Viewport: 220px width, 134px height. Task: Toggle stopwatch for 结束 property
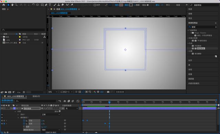(24, 124)
